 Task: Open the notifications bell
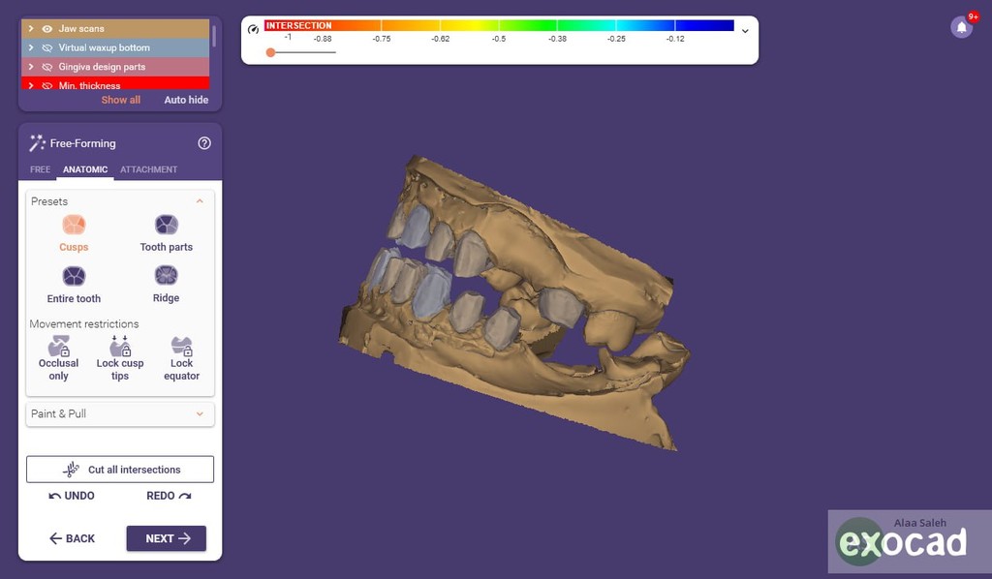pyautogui.click(x=961, y=27)
